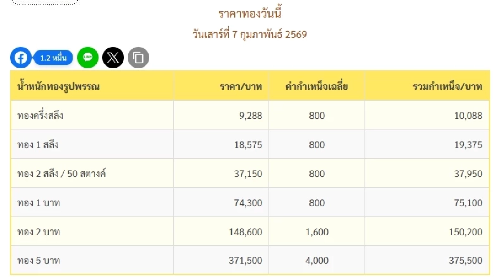This screenshot has height=277, width=501.
Task: Select the date 'วันเสาร์ที่ 7 กุมภาพันธ์ 2569'
Action: (249, 35)
